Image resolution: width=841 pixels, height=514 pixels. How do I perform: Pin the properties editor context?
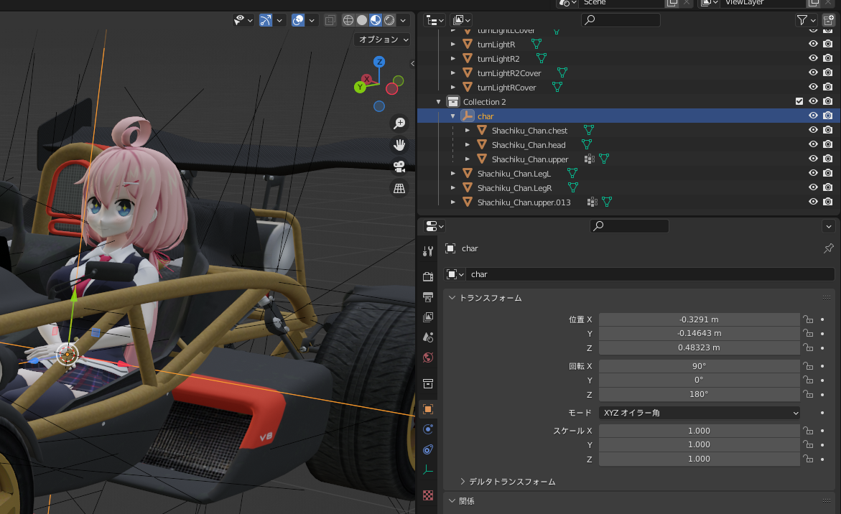[829, 248]
